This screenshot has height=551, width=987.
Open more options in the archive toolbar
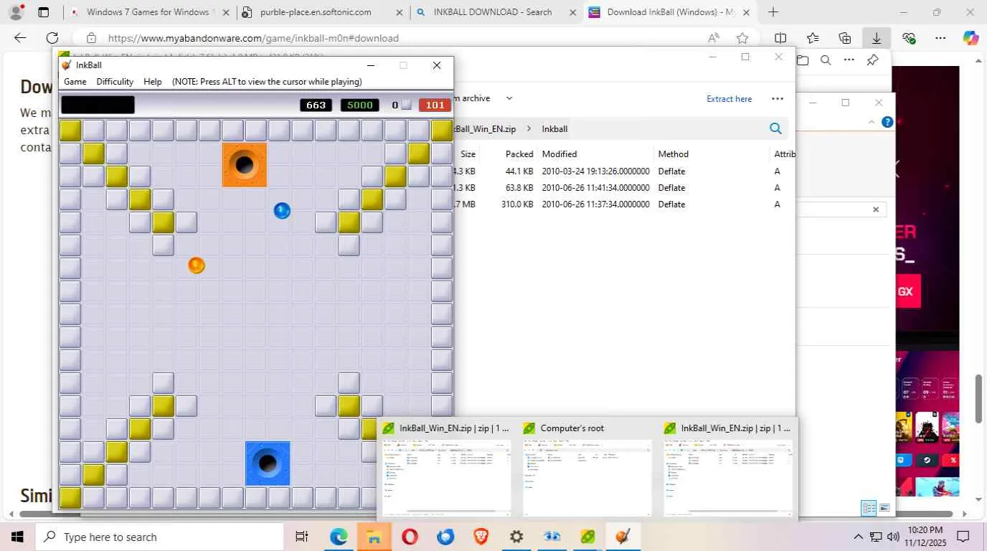point(778,99)
